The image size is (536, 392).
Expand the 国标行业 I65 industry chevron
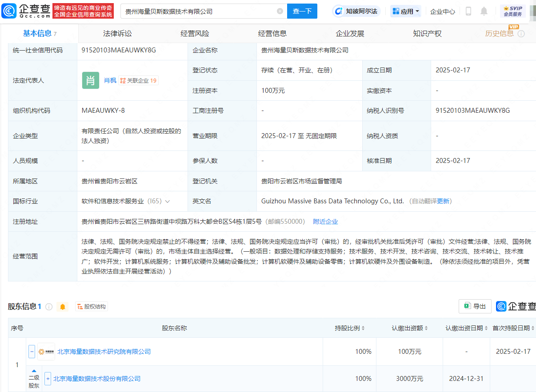(x=168, y=201)
